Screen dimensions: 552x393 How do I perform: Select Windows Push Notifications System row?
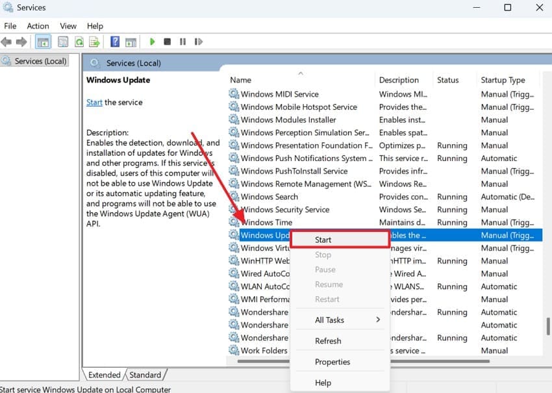(385, 158)
